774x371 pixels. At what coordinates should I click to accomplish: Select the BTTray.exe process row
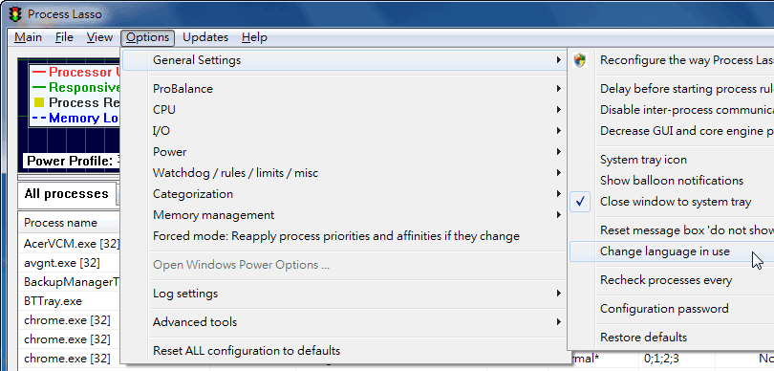69,301
